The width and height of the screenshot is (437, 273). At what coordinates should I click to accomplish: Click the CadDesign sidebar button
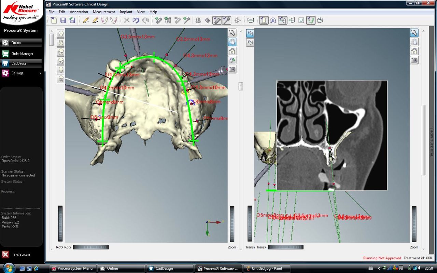21,63
